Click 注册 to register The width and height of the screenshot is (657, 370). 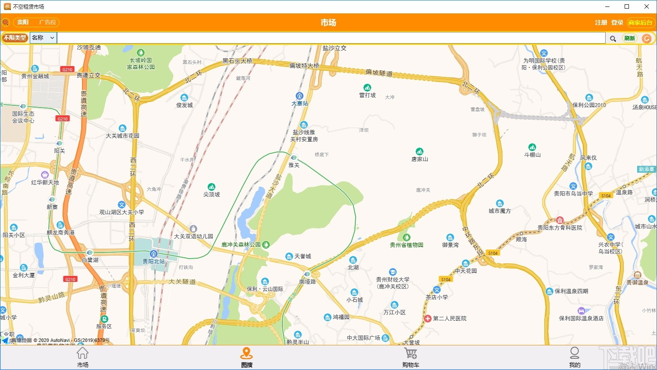point(601,22)
